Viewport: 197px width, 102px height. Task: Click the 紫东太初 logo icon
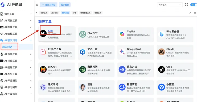122,69
